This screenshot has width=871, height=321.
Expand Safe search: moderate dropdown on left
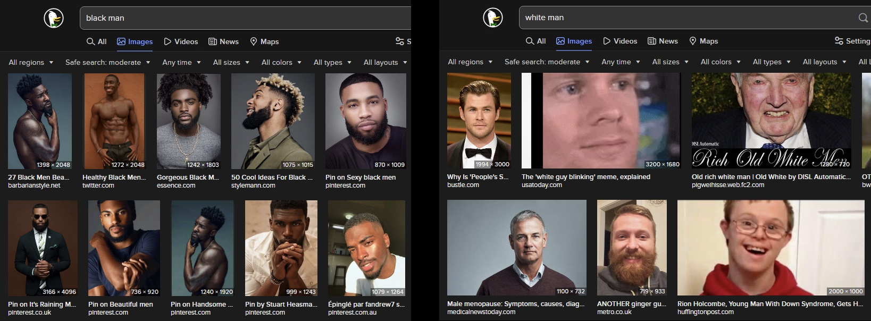tap(108, 62)
